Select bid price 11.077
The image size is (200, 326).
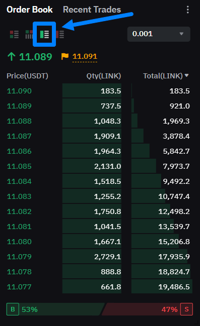click(19, 287)
